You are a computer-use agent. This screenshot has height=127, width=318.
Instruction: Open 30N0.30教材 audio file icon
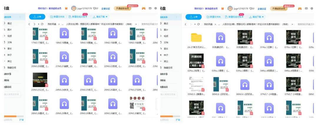tap(113, 104)
